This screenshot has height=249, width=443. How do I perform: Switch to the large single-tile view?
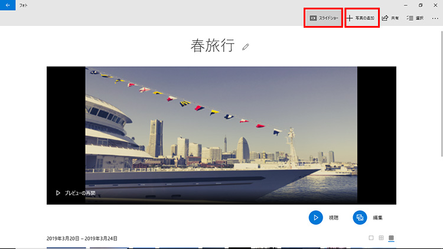pyautogui.click(x=371, y=238)
